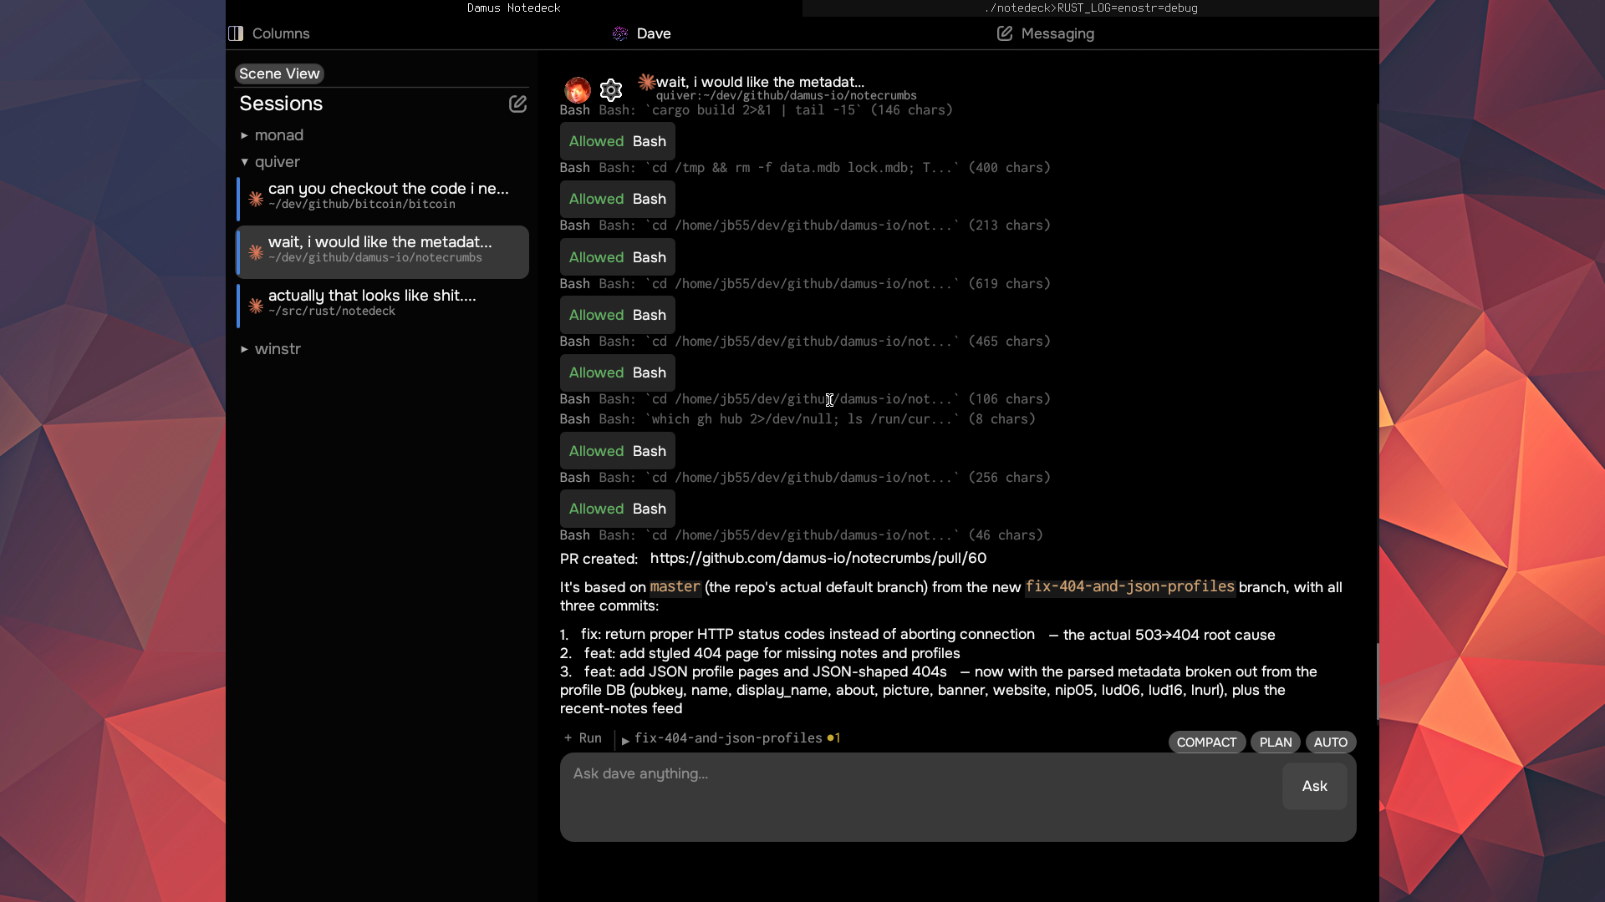Click spark icon of bitcoin checkout session
The image size is (1605, 902).
[x=256, y=199]
